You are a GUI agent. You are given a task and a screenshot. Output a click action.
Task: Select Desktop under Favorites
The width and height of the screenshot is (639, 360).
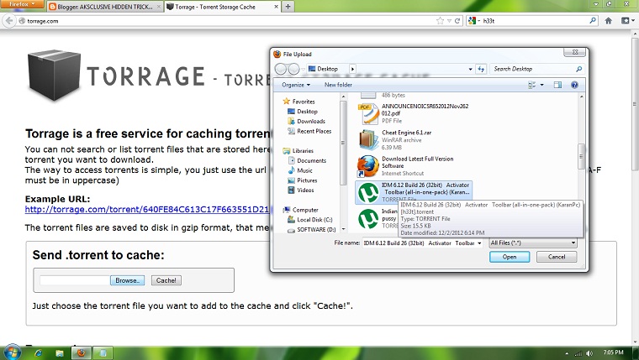[303, 111]
